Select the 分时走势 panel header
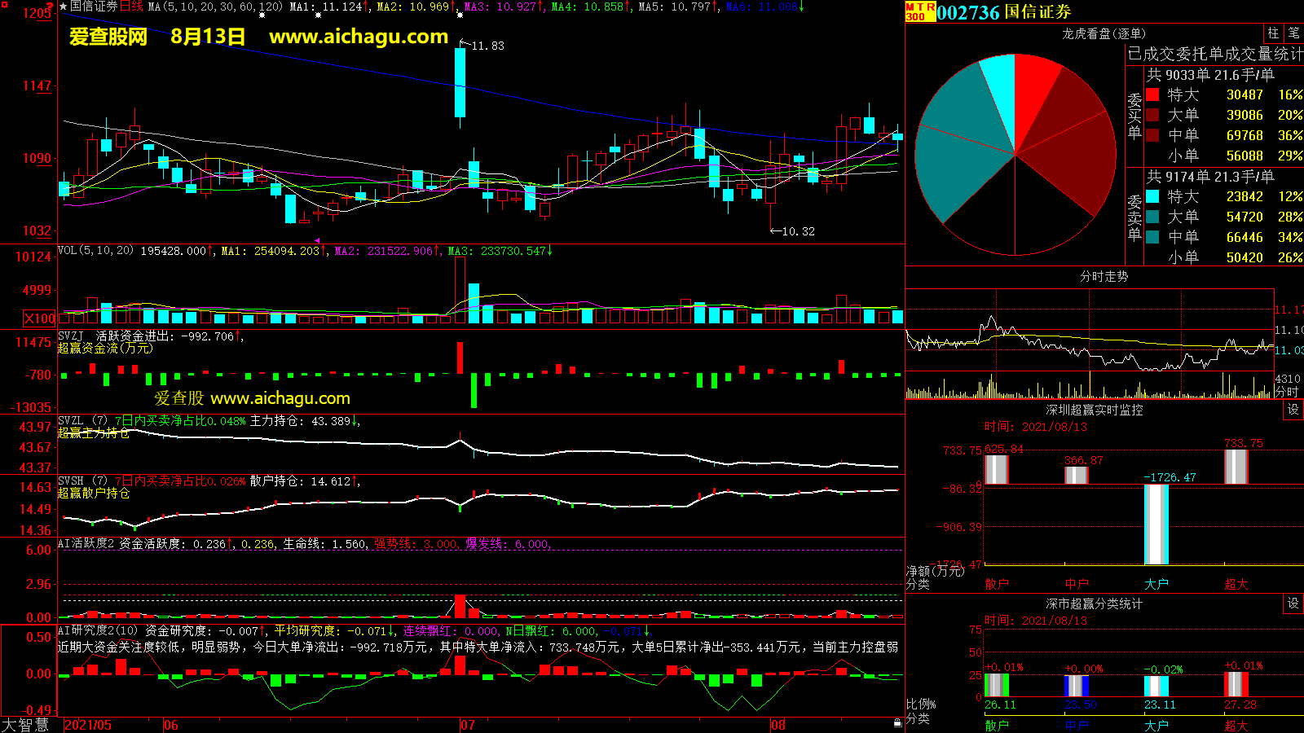Screen dimensions: 1304x733 click(x=1104, y=277)
